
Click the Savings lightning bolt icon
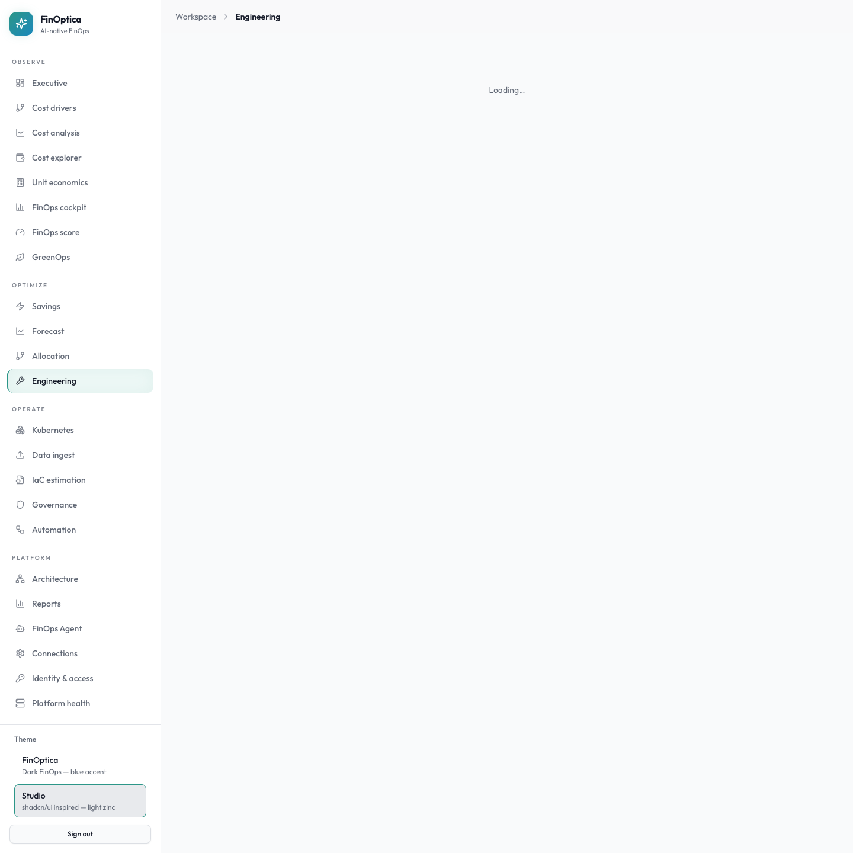[x=20, y=306]
